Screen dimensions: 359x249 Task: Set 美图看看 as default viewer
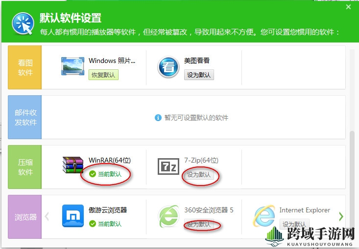199,75
